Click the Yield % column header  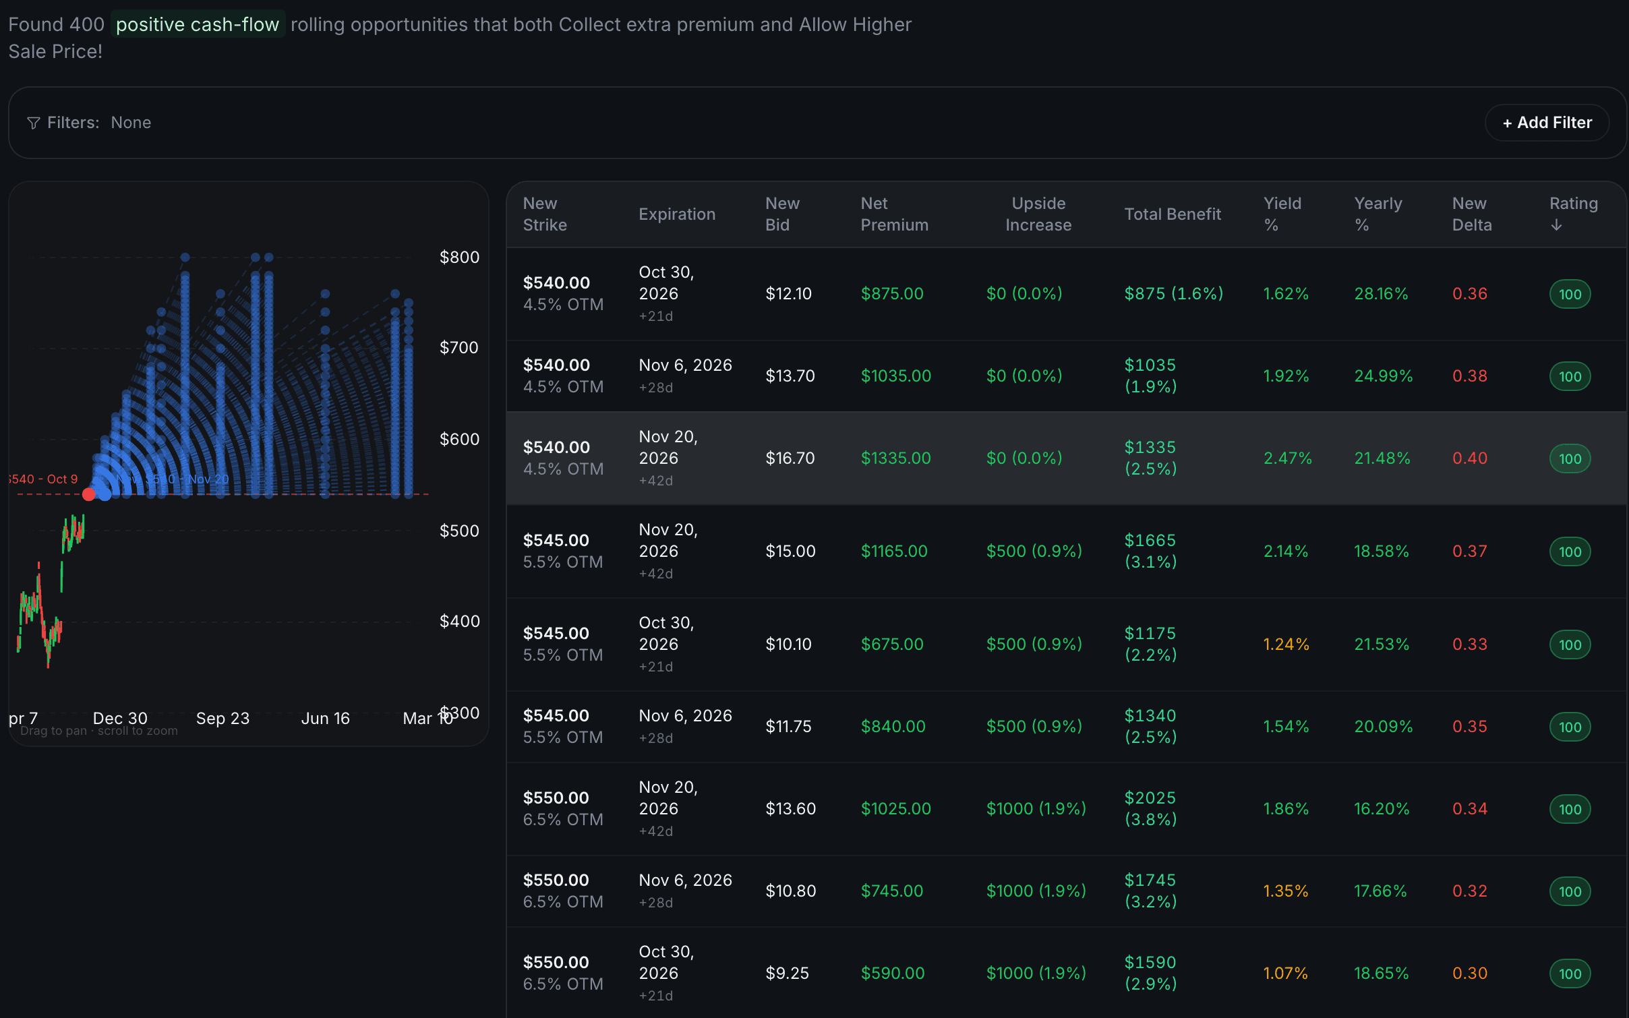(1282, 214)
